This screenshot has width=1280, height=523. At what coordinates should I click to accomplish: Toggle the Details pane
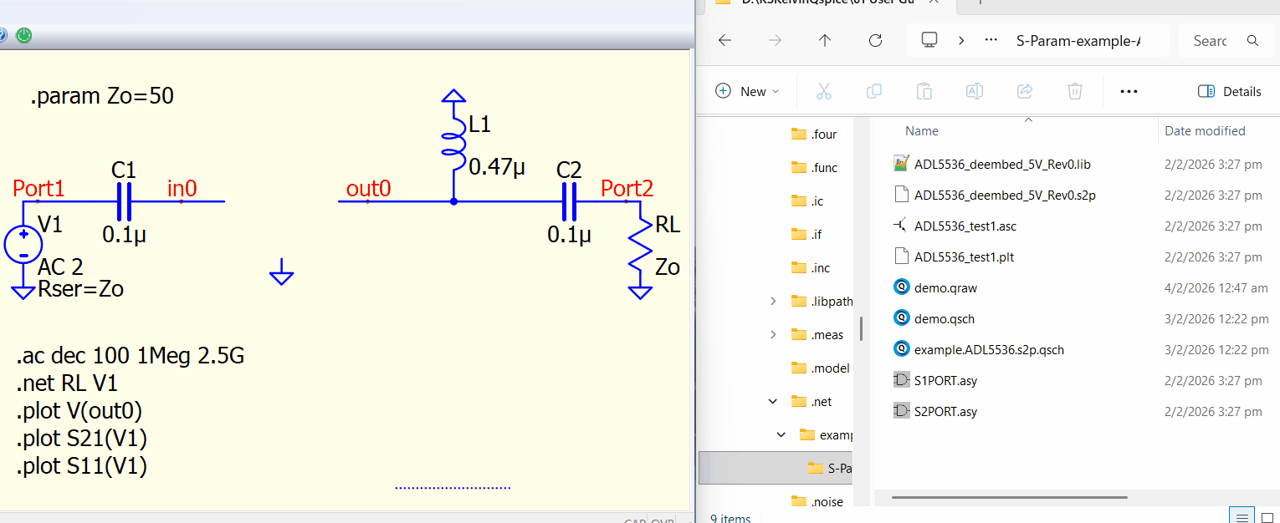pyautogui.click(x=1230, y=91)
